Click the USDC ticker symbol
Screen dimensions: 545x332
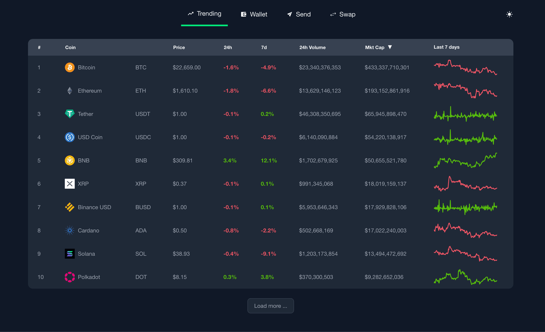pyautogui.click(x=143, y=137)
